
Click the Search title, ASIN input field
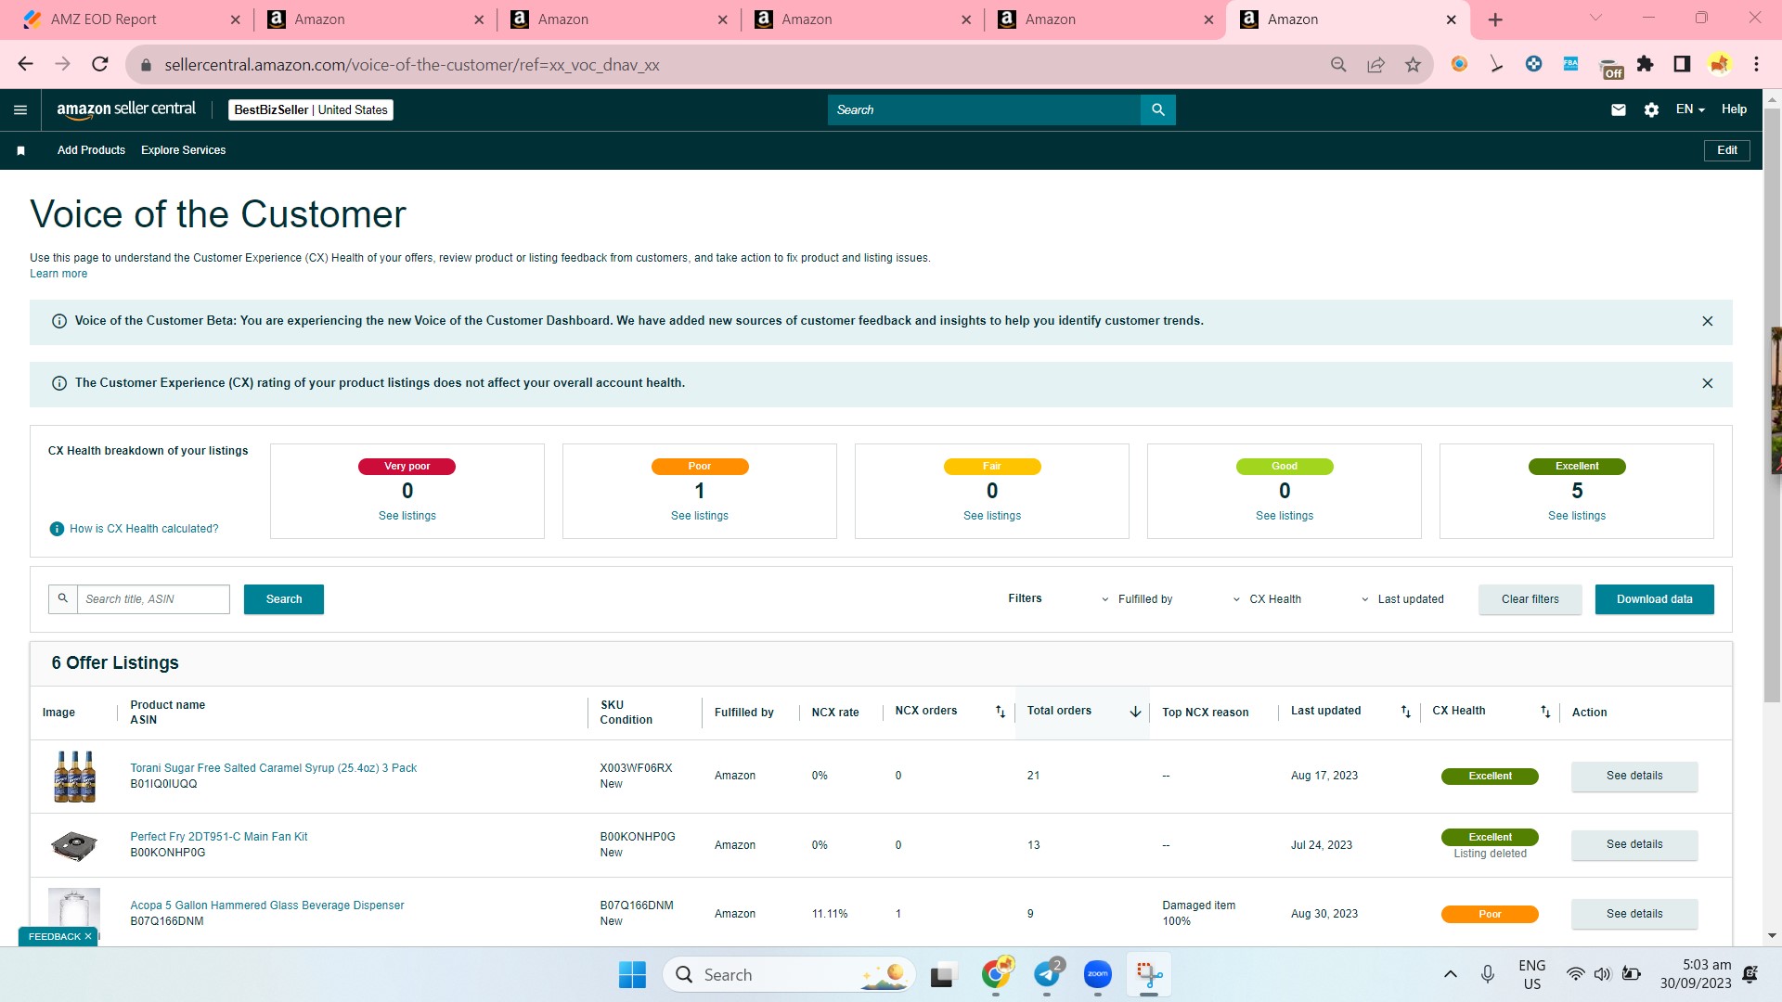pos(153,599)
